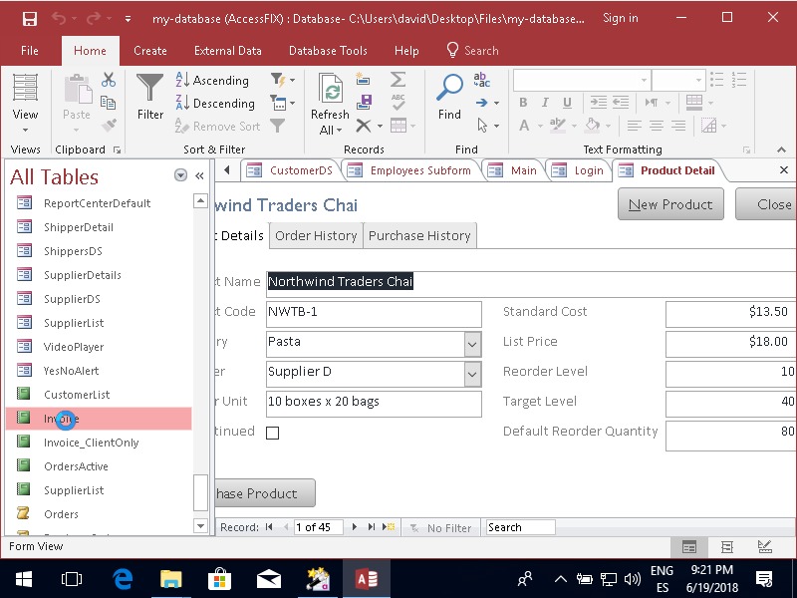797x598 pixels.
Task: Click the Delete record X icon
Action: (363, 126)
